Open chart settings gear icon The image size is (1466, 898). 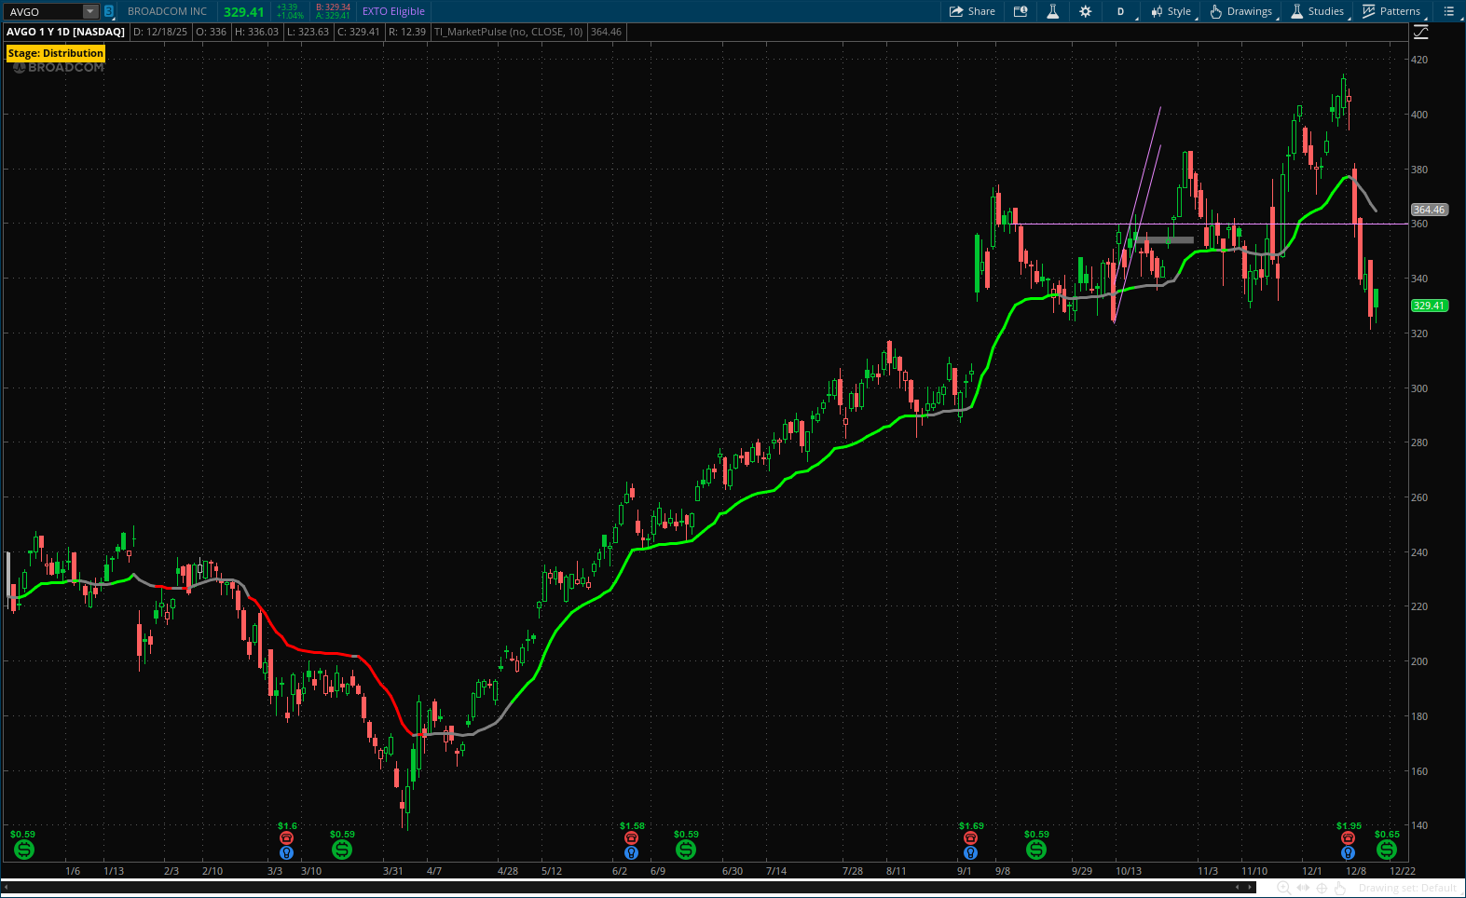pos(1085,11)
